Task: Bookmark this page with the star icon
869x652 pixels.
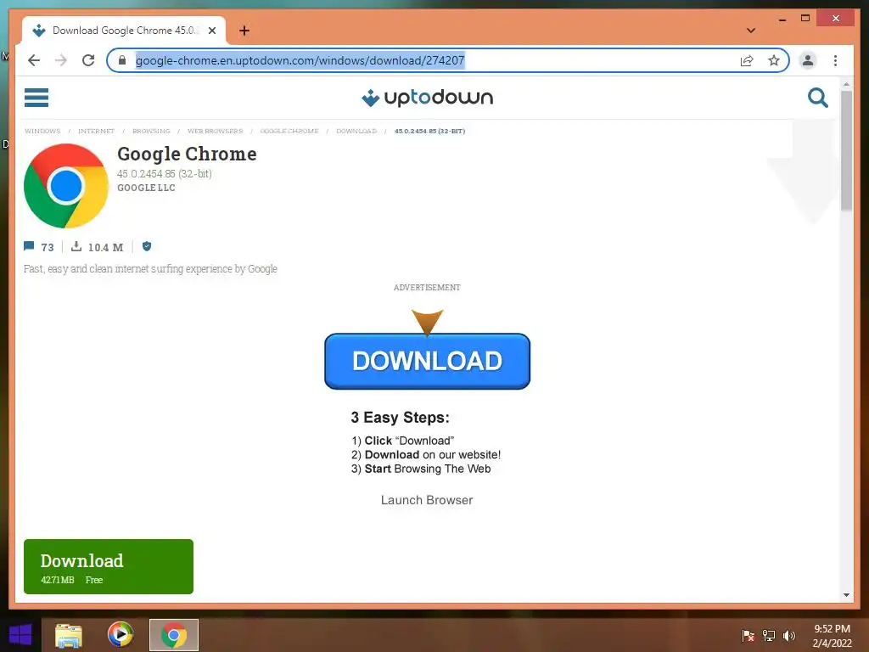Action: point(774,60)
